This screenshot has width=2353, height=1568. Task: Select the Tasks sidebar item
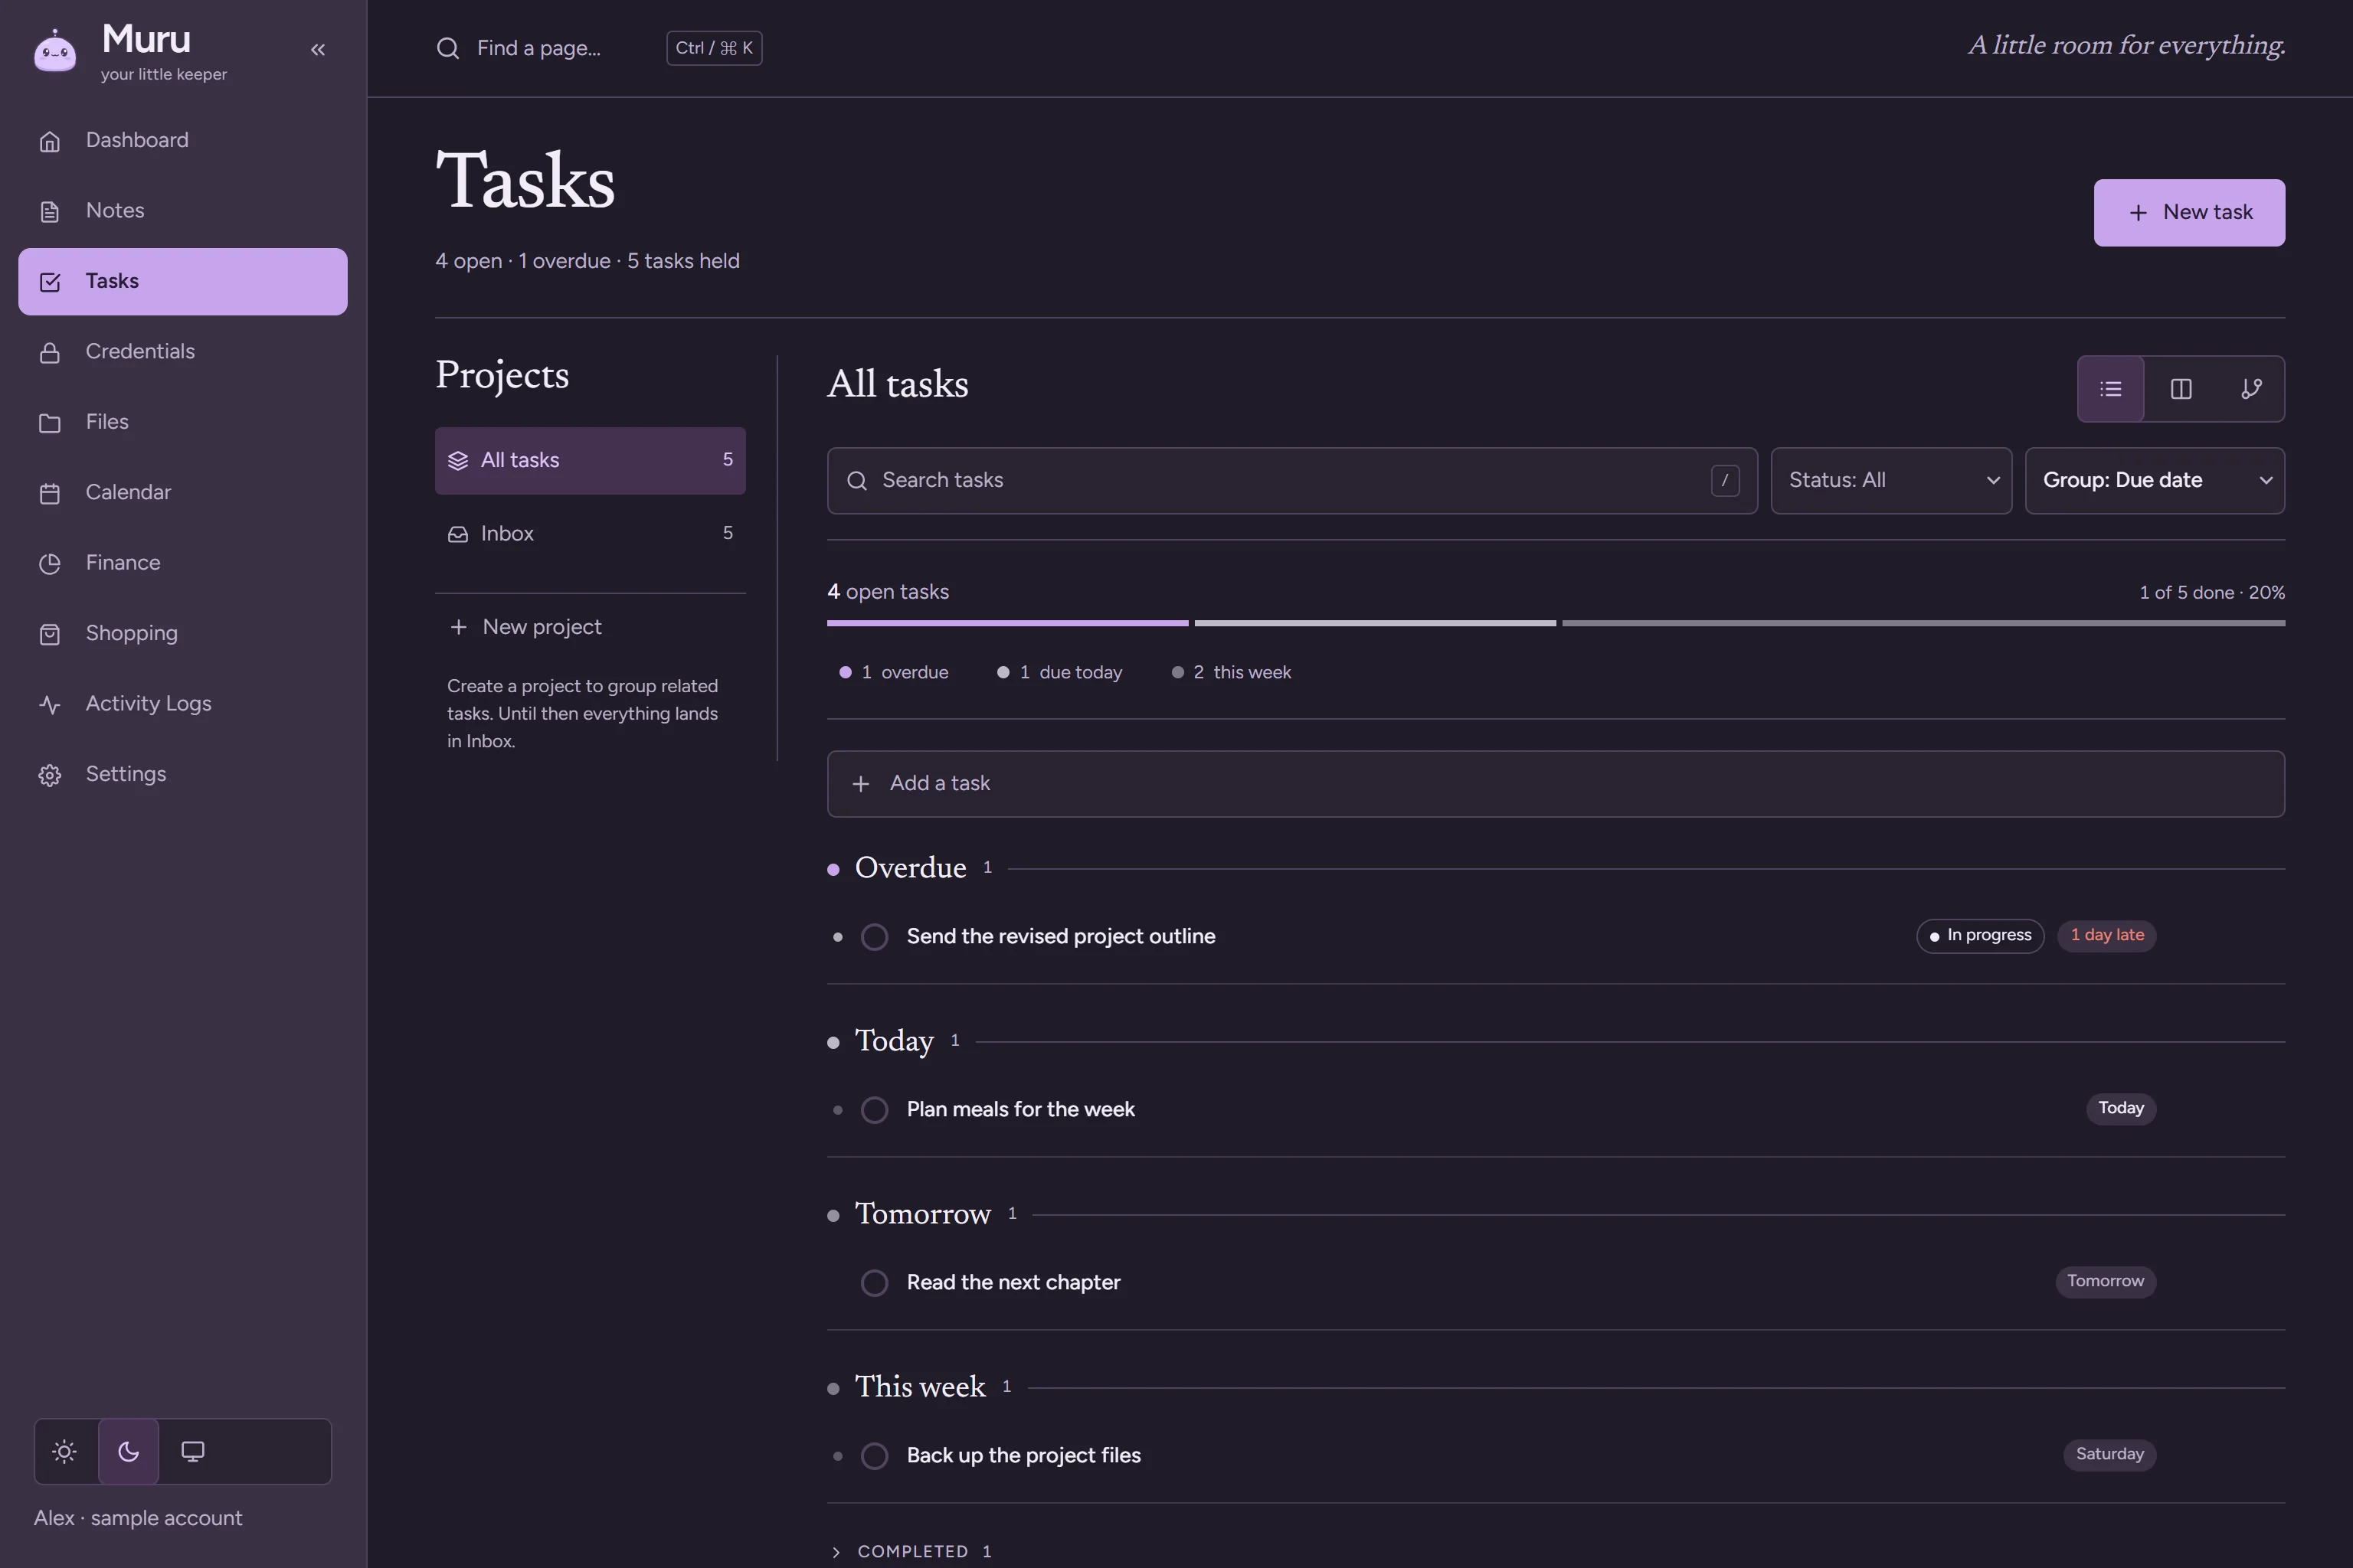[x=183, y=281]
